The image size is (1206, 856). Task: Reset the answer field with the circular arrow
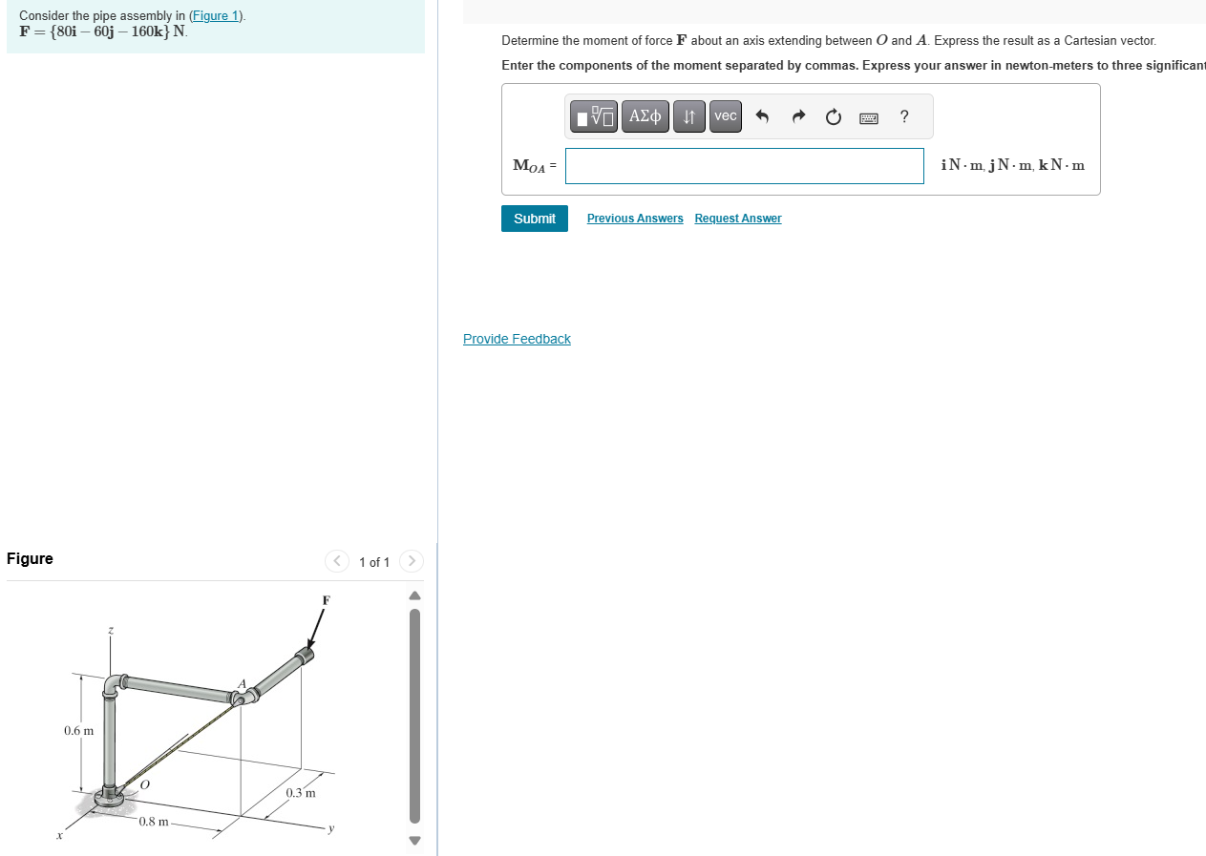833,115
